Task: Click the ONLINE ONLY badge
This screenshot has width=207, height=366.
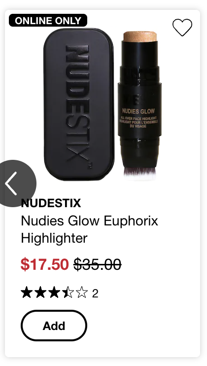Action: 48,21
